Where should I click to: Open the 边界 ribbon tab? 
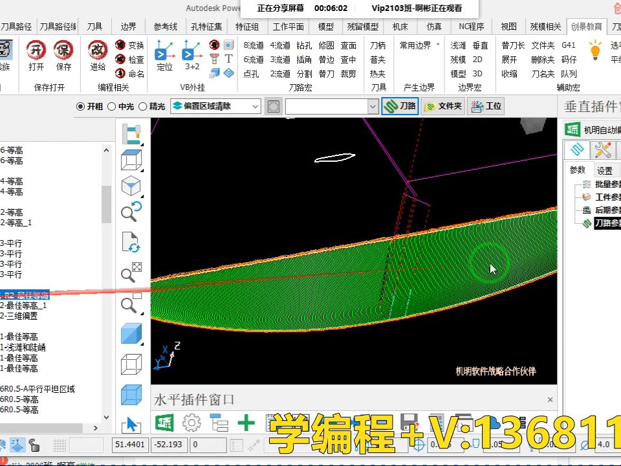[128, 27]
